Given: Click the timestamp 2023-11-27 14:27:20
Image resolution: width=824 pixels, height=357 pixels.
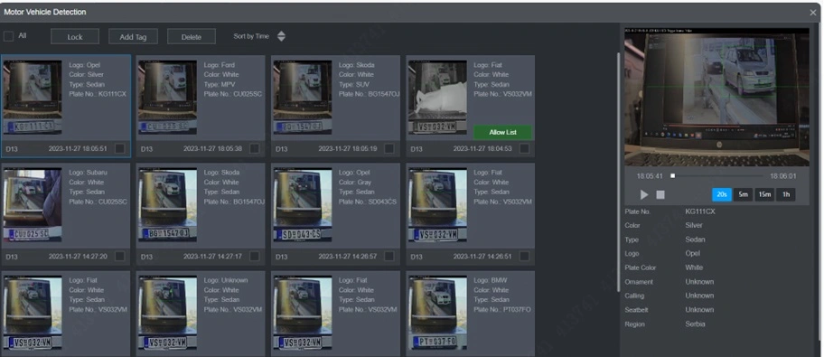Looking at the screenshot, I should [78, 257].
